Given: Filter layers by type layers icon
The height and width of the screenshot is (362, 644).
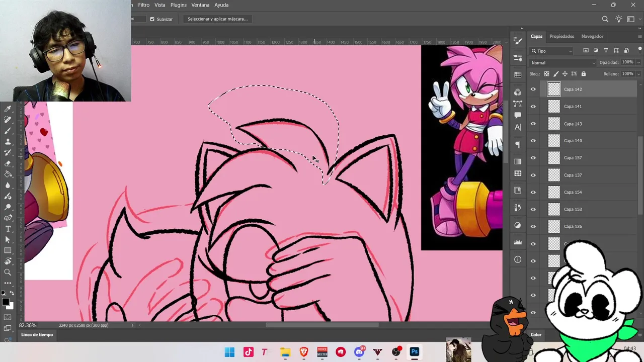Looking at the screenshot, I should point(606,51).
